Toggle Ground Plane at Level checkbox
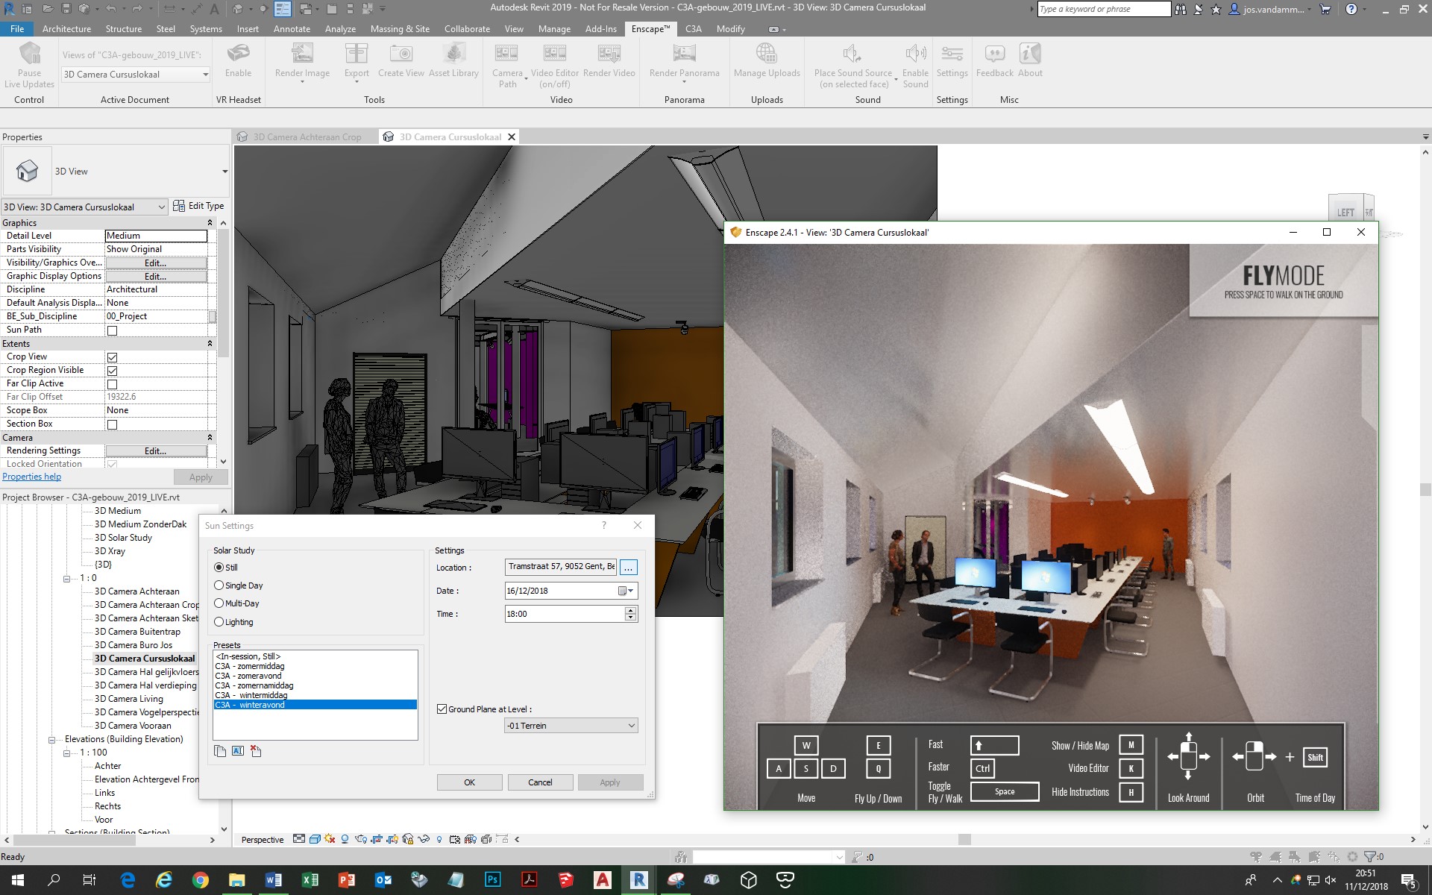The image size is (1432, 895). [442, 709]
